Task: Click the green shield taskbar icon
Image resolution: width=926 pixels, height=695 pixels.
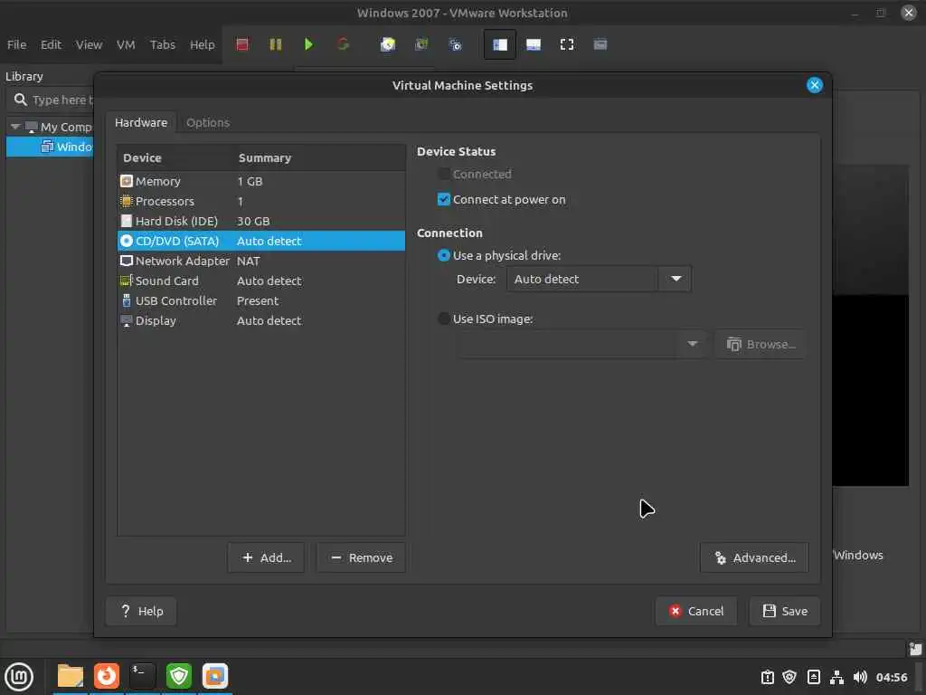Action: (178, 676)
